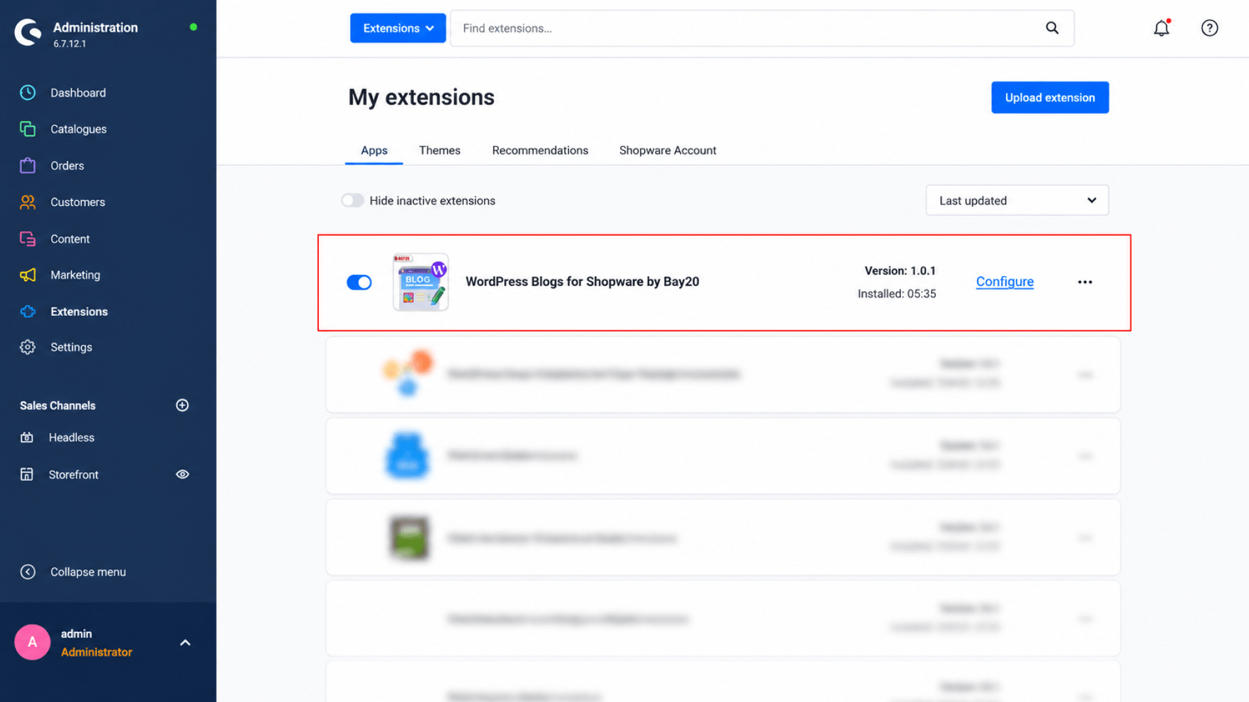Show Storefront in browser eye icon
Viewport: 1249px width, 702px height.
182,474
